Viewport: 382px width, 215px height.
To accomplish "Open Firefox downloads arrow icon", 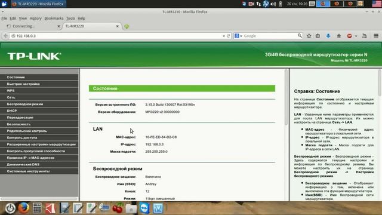I will coord(328,36).
